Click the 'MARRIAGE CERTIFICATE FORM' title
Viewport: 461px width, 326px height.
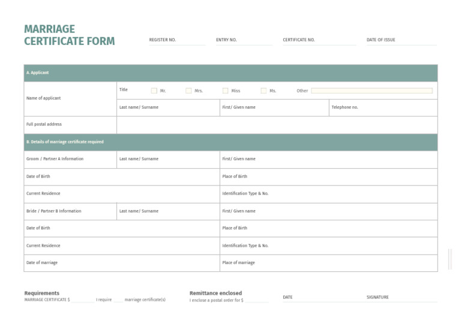click(70, 35)
